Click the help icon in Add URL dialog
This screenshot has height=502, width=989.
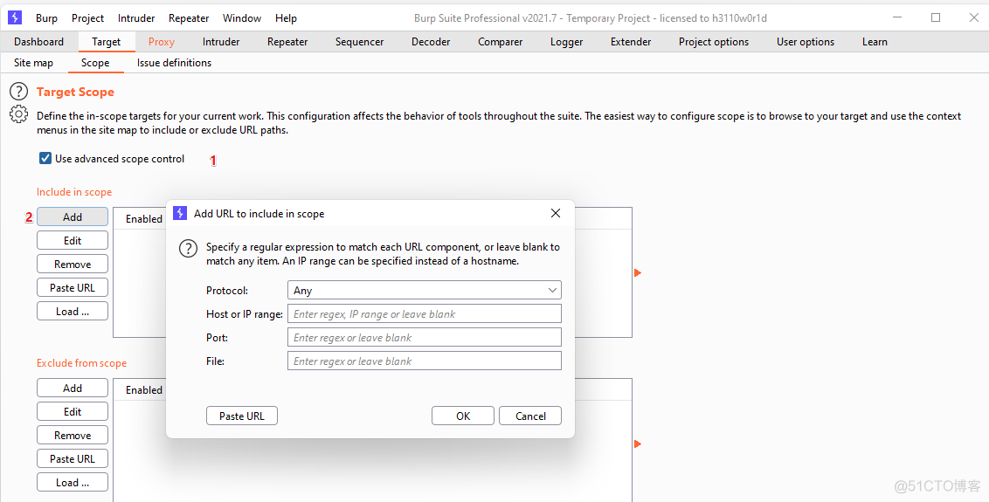(x=188, y=248)
